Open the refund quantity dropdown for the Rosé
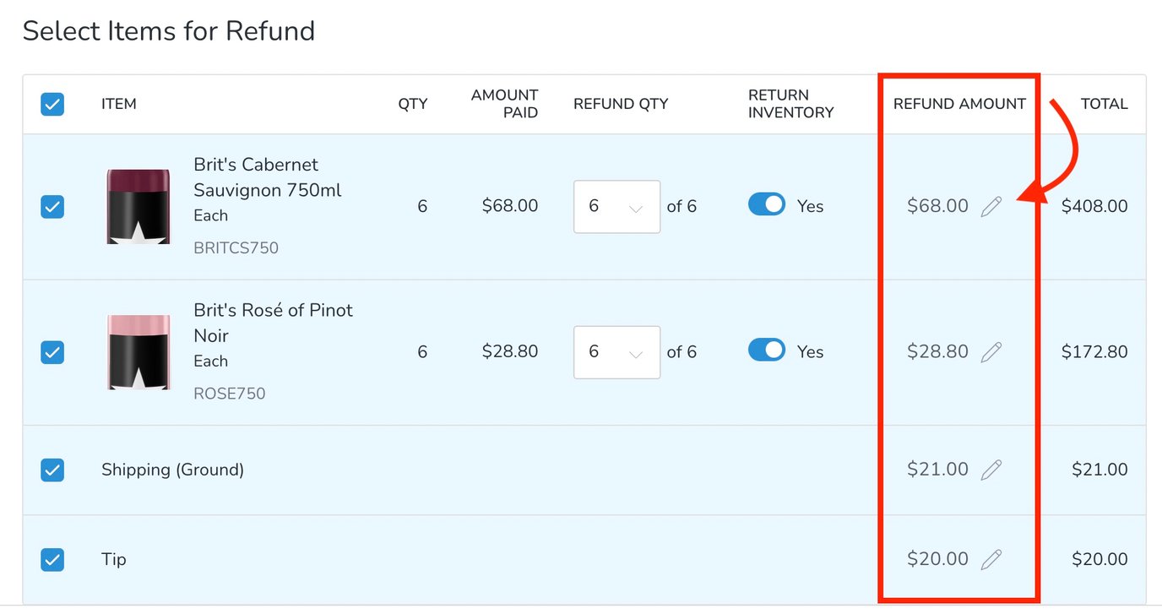1162x614 pixels. click(x=616, y=351)
